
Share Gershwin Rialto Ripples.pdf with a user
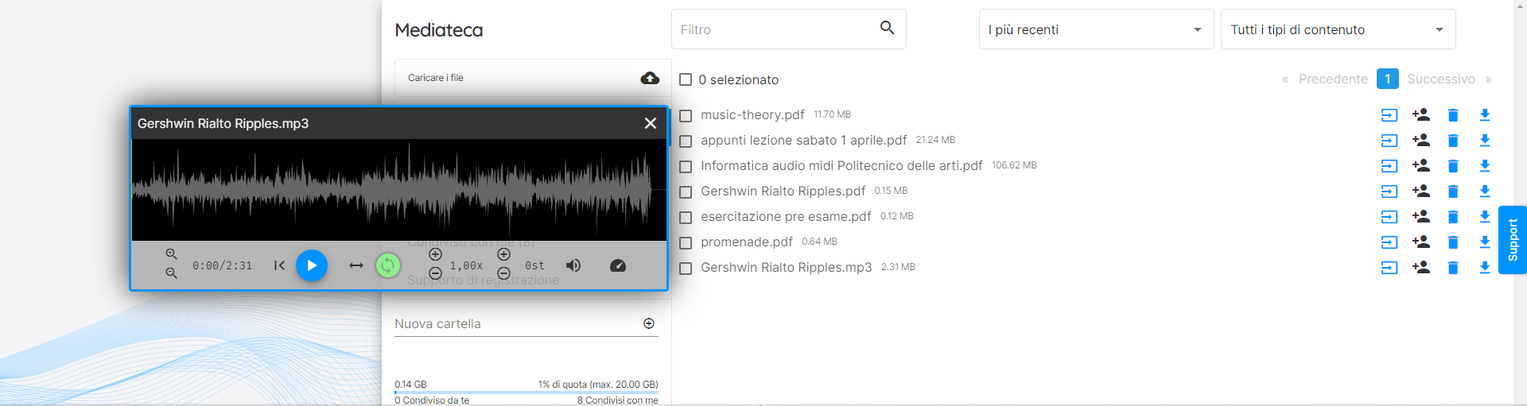pyautogui.click(x=1421, y=191)
